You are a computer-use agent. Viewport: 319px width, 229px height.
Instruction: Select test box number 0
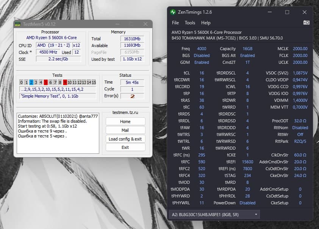(21, 82)
